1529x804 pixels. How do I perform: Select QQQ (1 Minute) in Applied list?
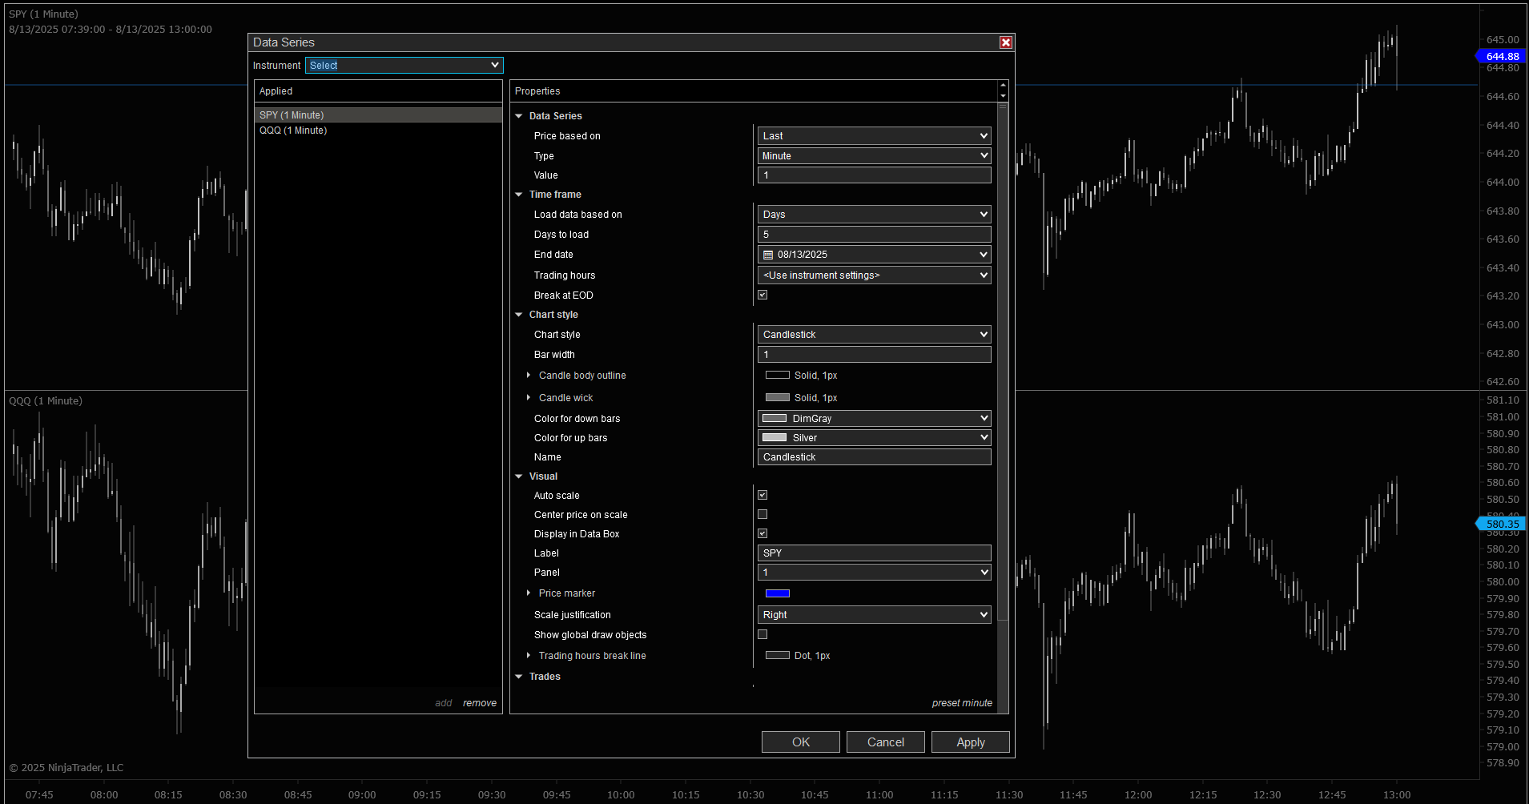click(293, 131)
